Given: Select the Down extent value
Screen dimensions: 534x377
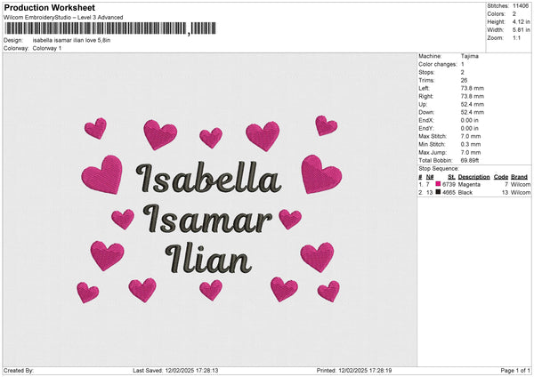Looking at the screenshot, I should [473, 112].
